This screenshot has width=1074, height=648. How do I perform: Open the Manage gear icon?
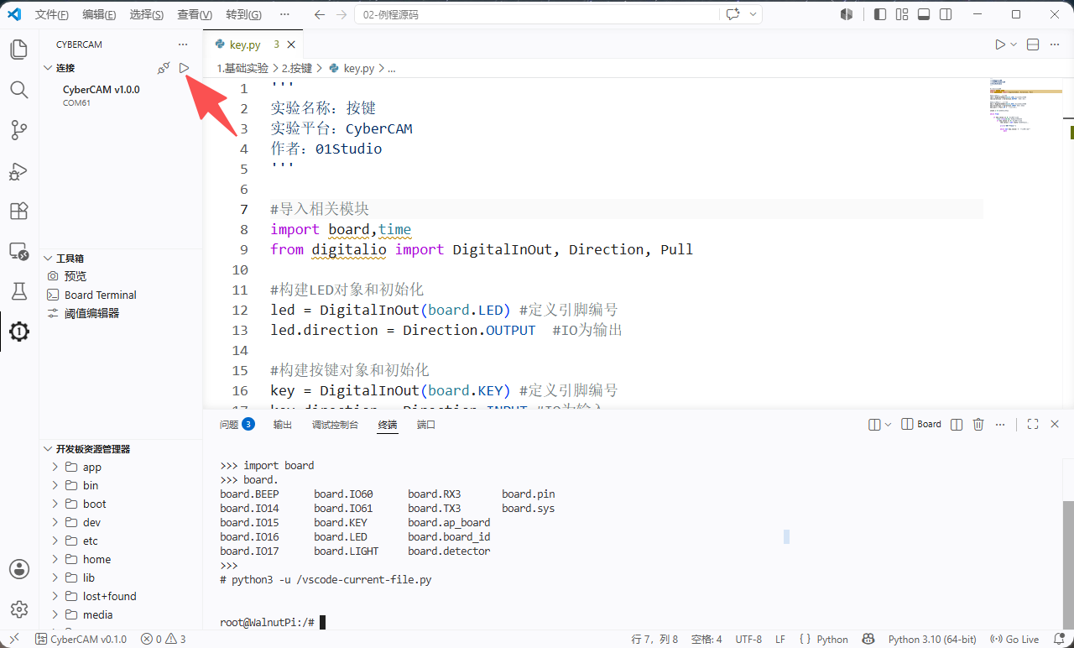[19, 609]
